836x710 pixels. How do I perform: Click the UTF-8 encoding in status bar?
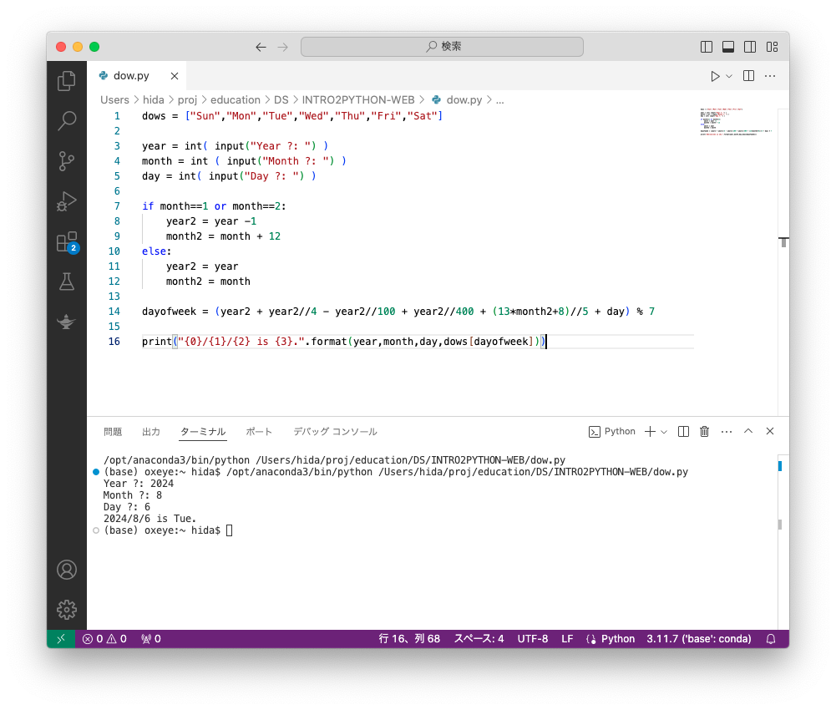coord(532,639)
